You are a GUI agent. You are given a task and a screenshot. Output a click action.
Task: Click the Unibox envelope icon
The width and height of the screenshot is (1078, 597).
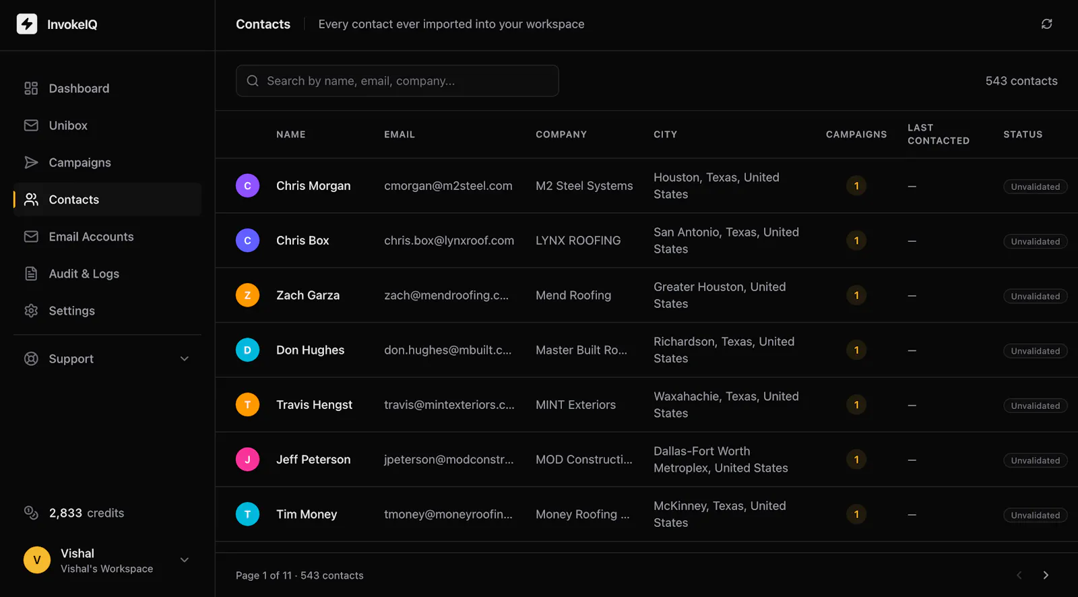point(31,125)
